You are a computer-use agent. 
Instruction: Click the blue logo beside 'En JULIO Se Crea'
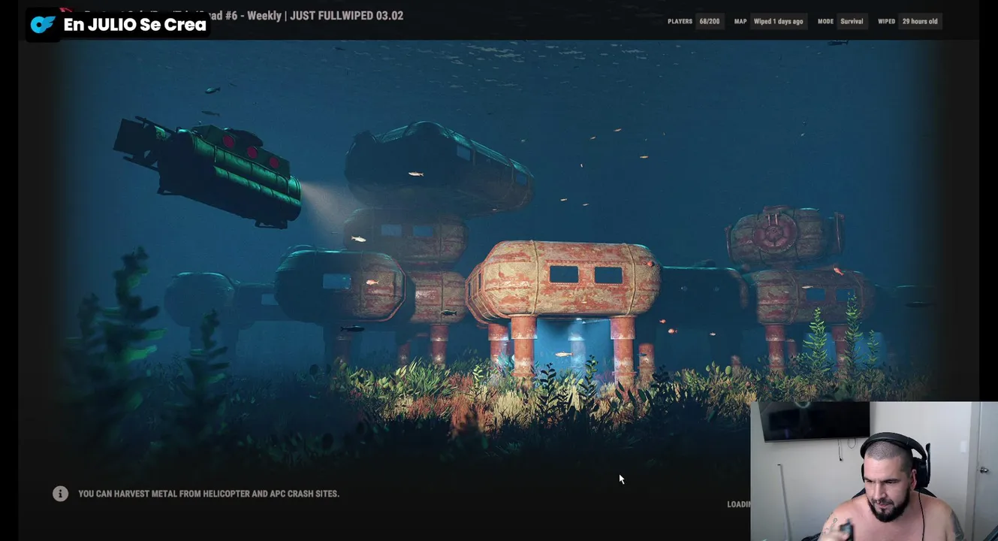point(42,24)
